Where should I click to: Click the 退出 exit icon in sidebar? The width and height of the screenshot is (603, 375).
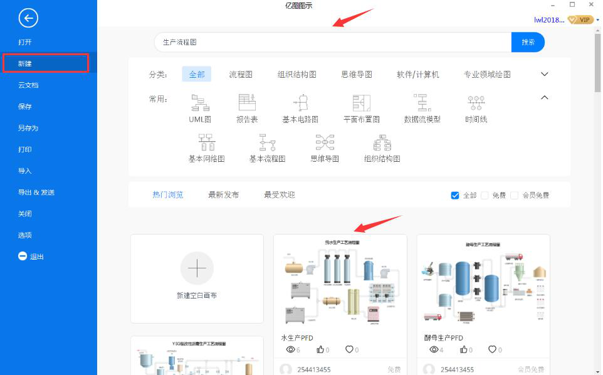click(23, 256)
